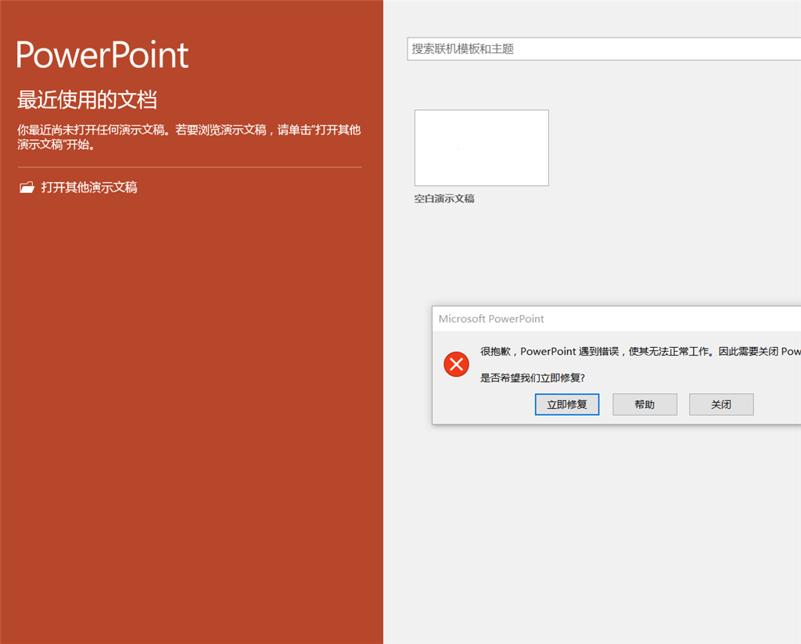This screenshot has height=644, width=801.
Task: Click the 帮助 help button
Action: (645, 405)
